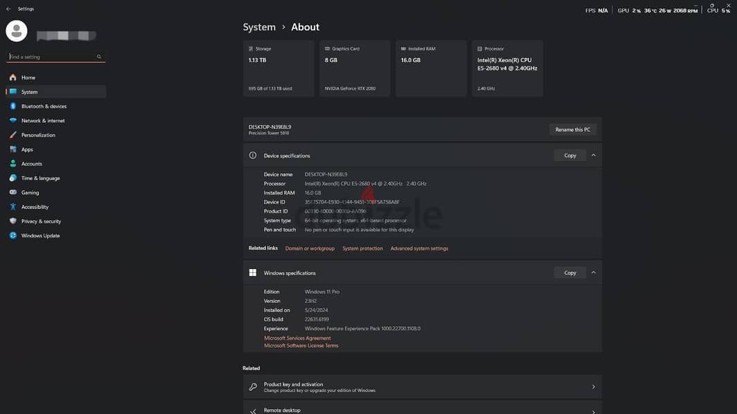Image resolution: width=737 pixels, height=414 pixels.
Task: Select Bluetooth & devices in sidebar
Action: [x=56, y=106]
